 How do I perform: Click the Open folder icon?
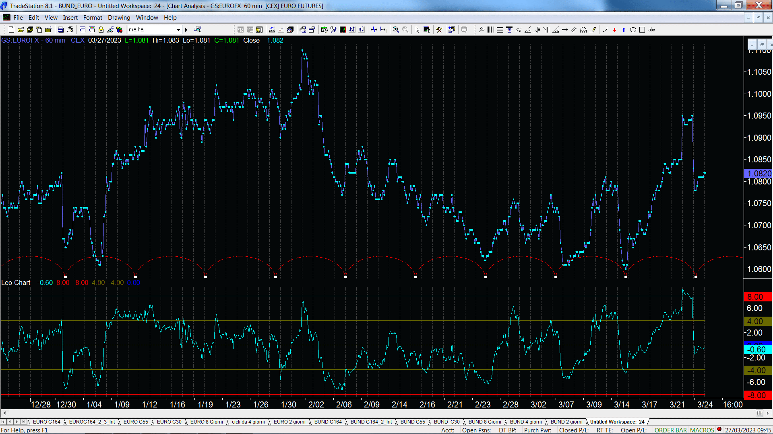(x=21, y=30)
